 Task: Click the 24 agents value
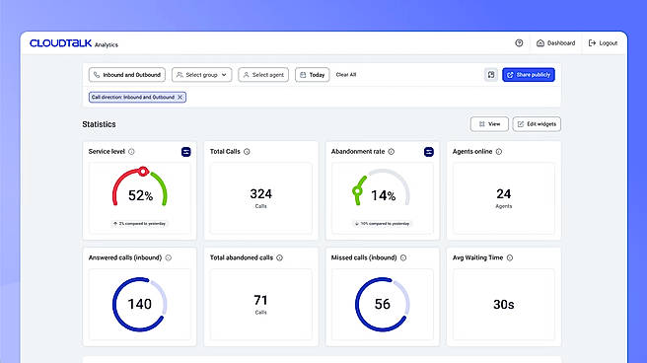(x=503, y=194)
